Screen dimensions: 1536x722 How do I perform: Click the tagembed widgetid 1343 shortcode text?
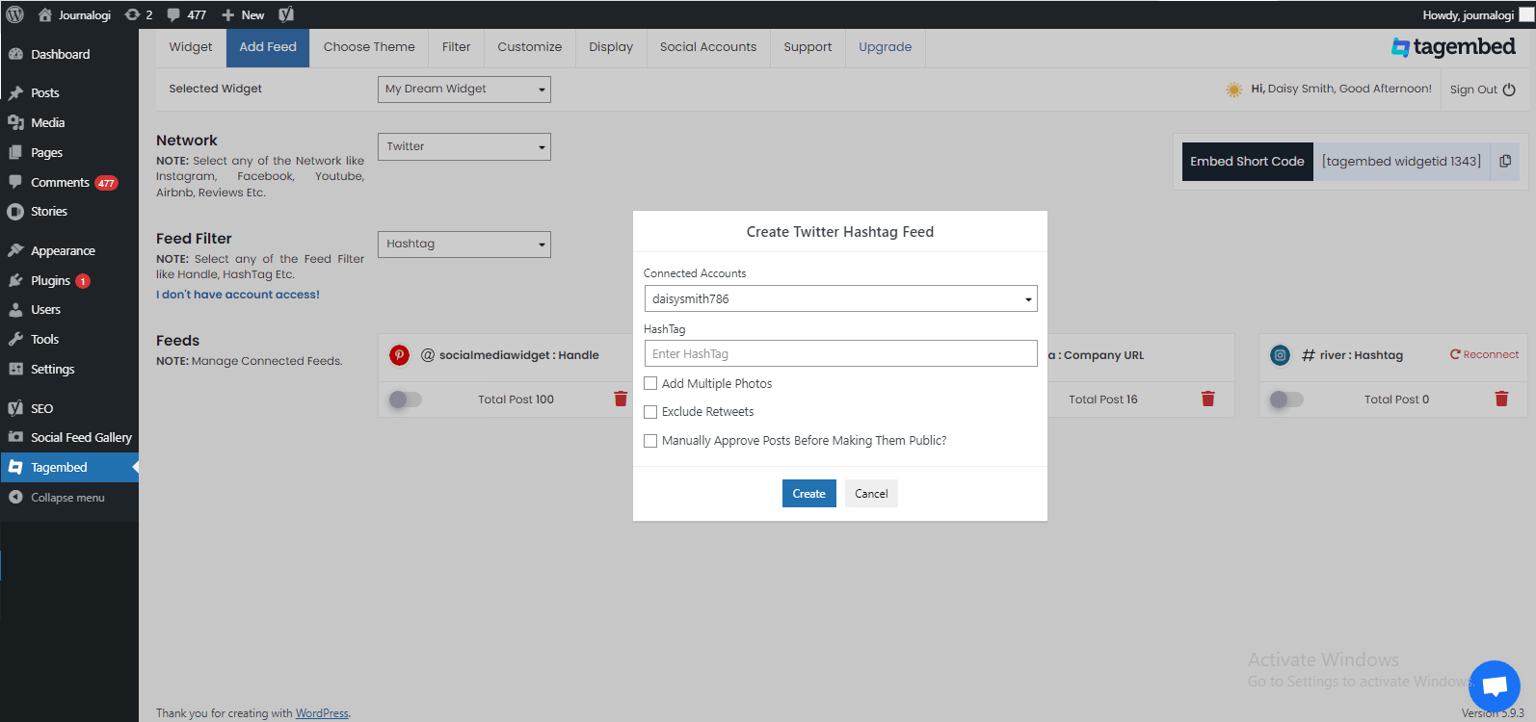(x=1401, y=161)
